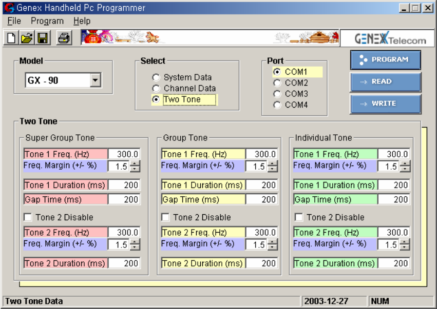Adjust Group Tone 2 Freq. Margin stepper
The width and height of the screenshot is (437, 309).
tap(273, 245)
